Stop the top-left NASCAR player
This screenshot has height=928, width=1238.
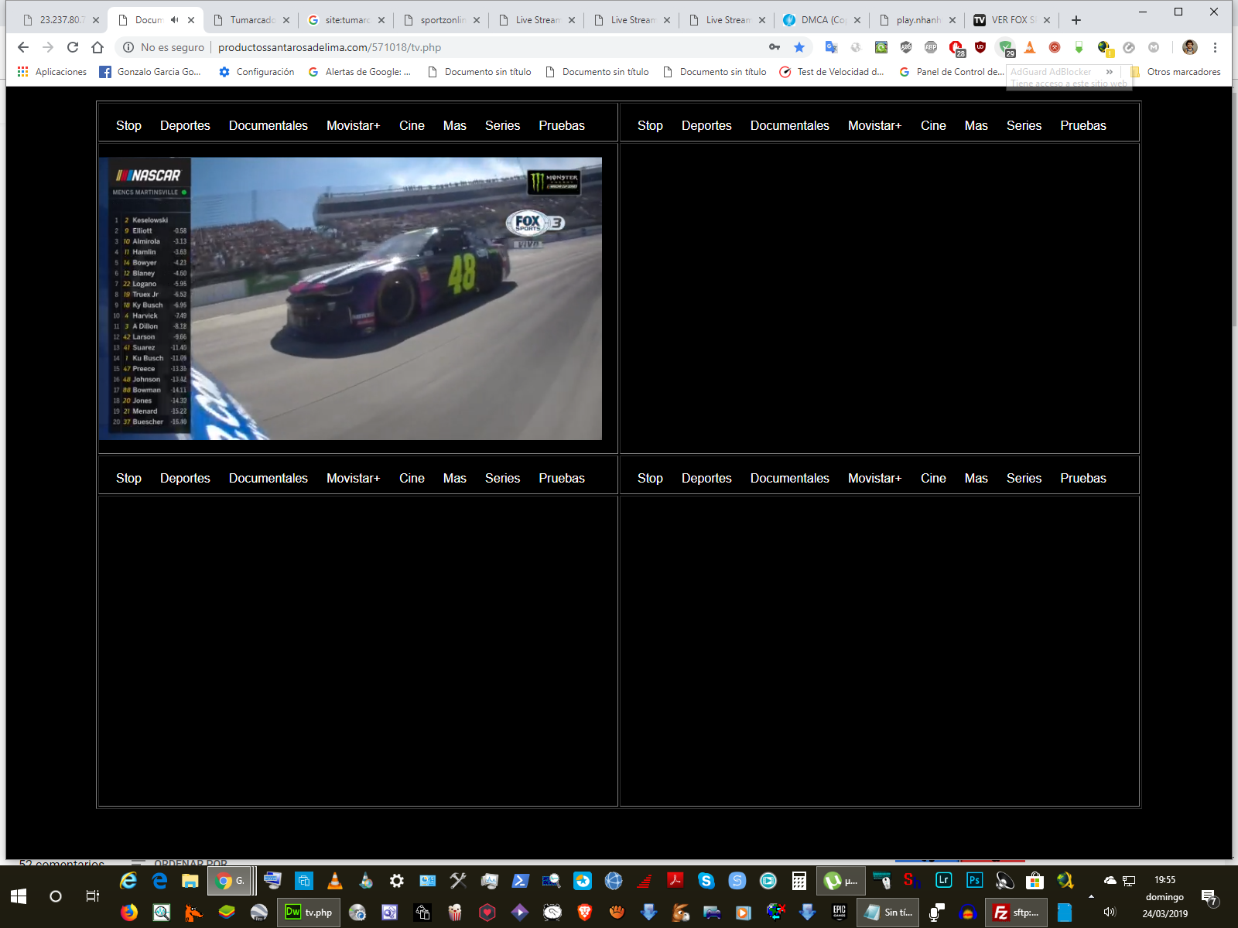click(128, 125)
